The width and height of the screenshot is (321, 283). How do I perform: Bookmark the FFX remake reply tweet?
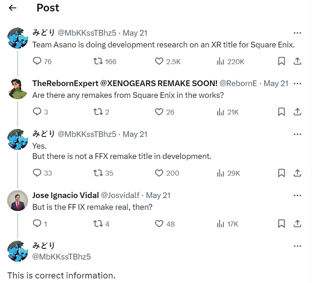click(x=282, y=173)
